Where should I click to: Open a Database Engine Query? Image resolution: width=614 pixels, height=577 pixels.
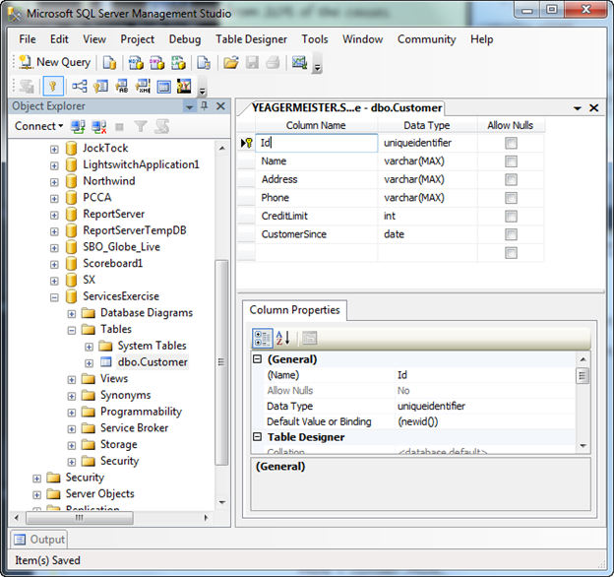(109, 63)
